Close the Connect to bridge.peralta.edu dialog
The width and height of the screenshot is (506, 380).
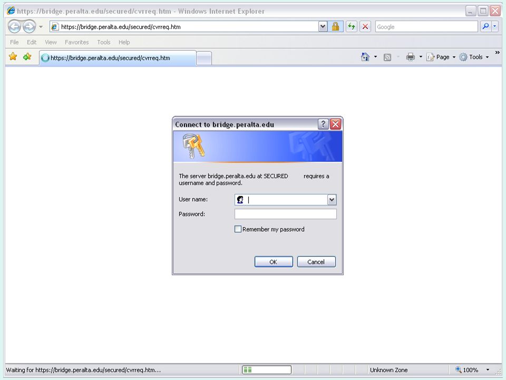[336, 123]
